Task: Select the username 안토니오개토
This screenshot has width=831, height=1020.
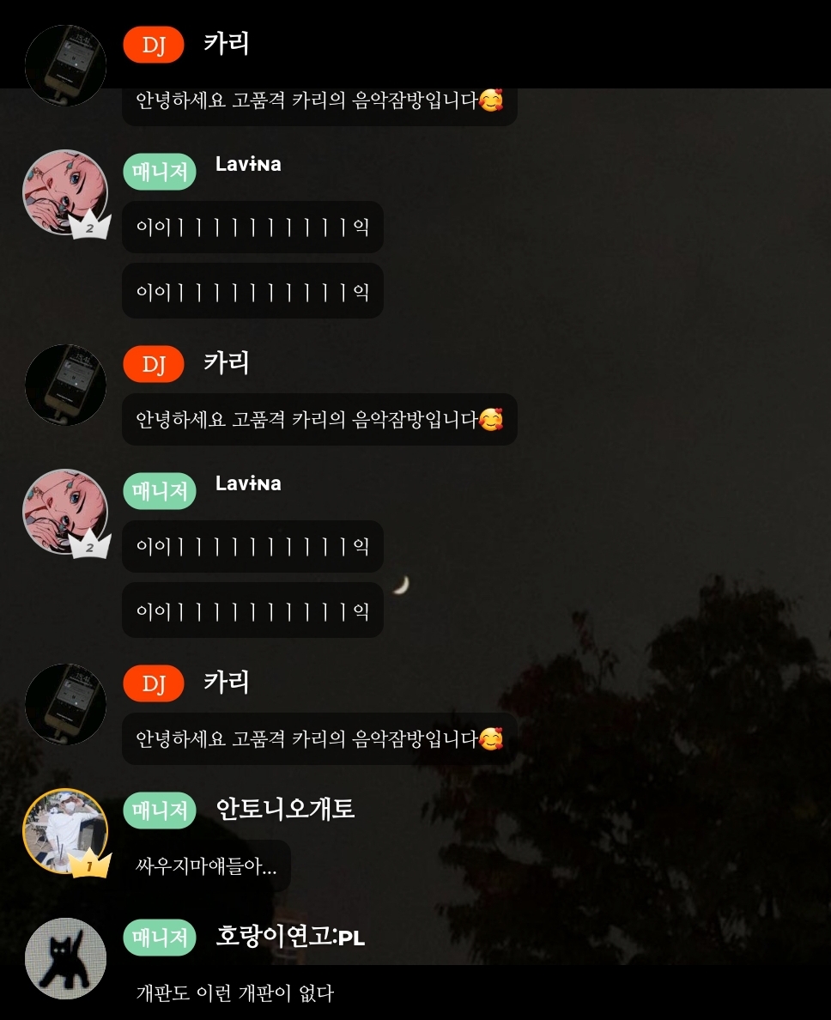Action: tap(286, 809)
